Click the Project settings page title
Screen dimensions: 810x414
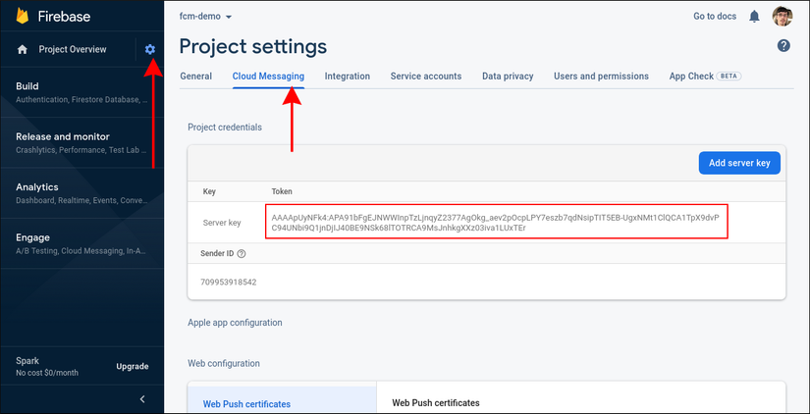tap(253, 46)
